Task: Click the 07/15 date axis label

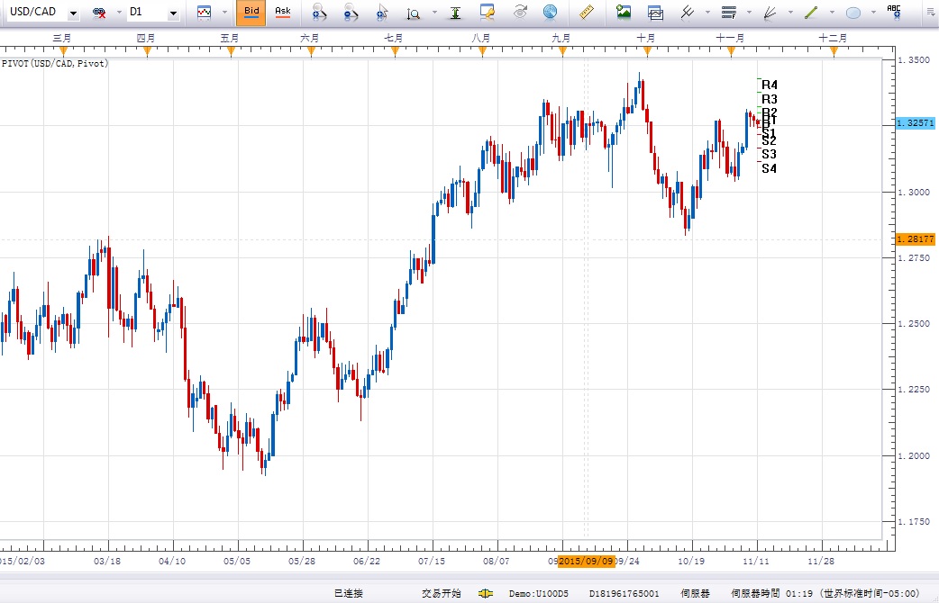Action: [x=431, y=561]
